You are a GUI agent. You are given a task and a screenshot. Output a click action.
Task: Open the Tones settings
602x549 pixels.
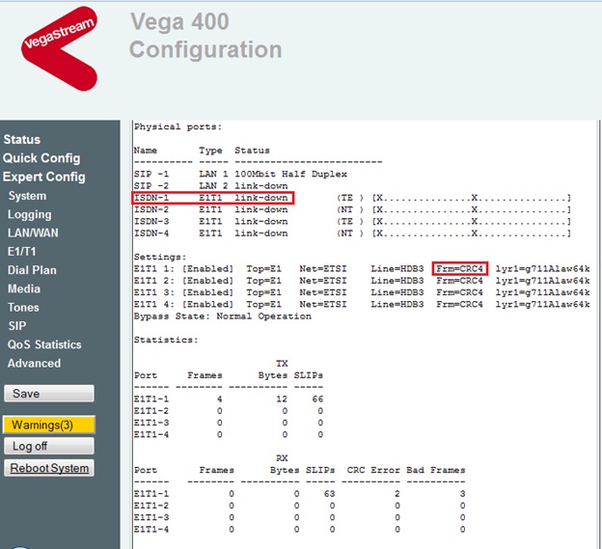coord(23,308)
